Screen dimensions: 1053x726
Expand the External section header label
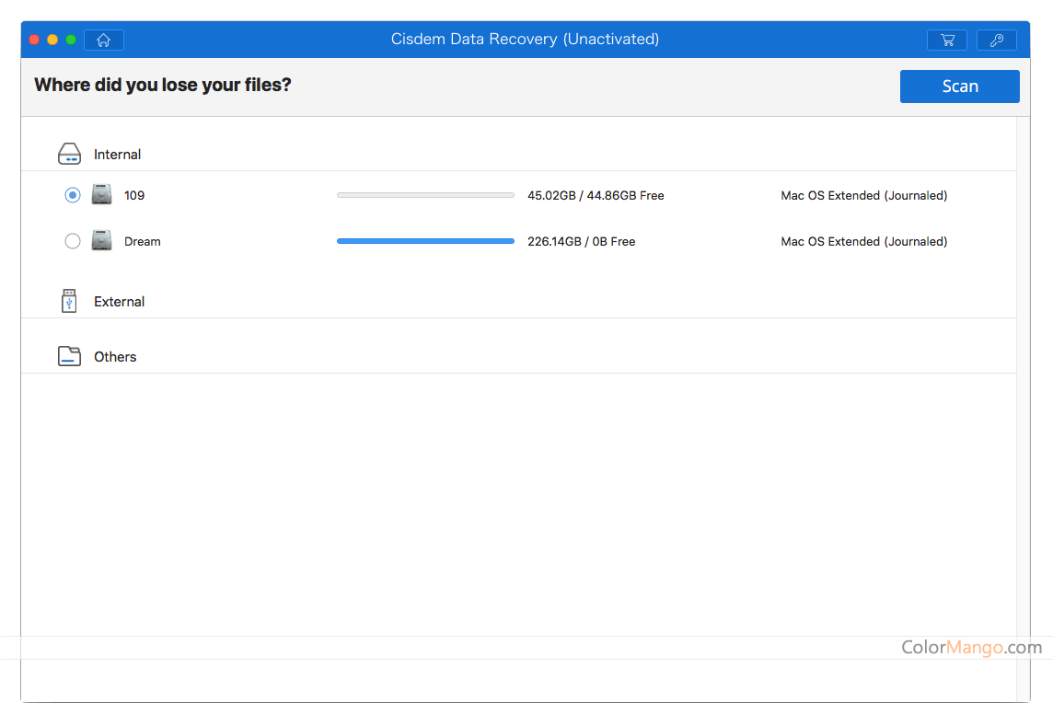coord(119,302)
